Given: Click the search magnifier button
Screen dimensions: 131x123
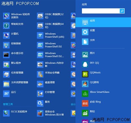Looking at the screenshot, I should 122,11.
